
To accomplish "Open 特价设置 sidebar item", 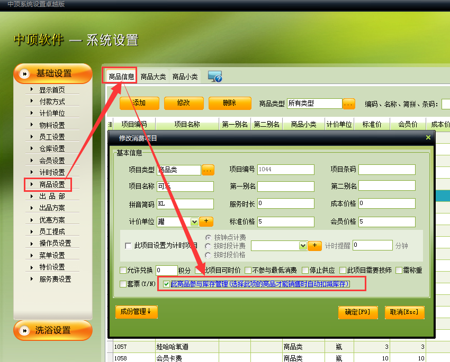I will (x=52, y=267).
